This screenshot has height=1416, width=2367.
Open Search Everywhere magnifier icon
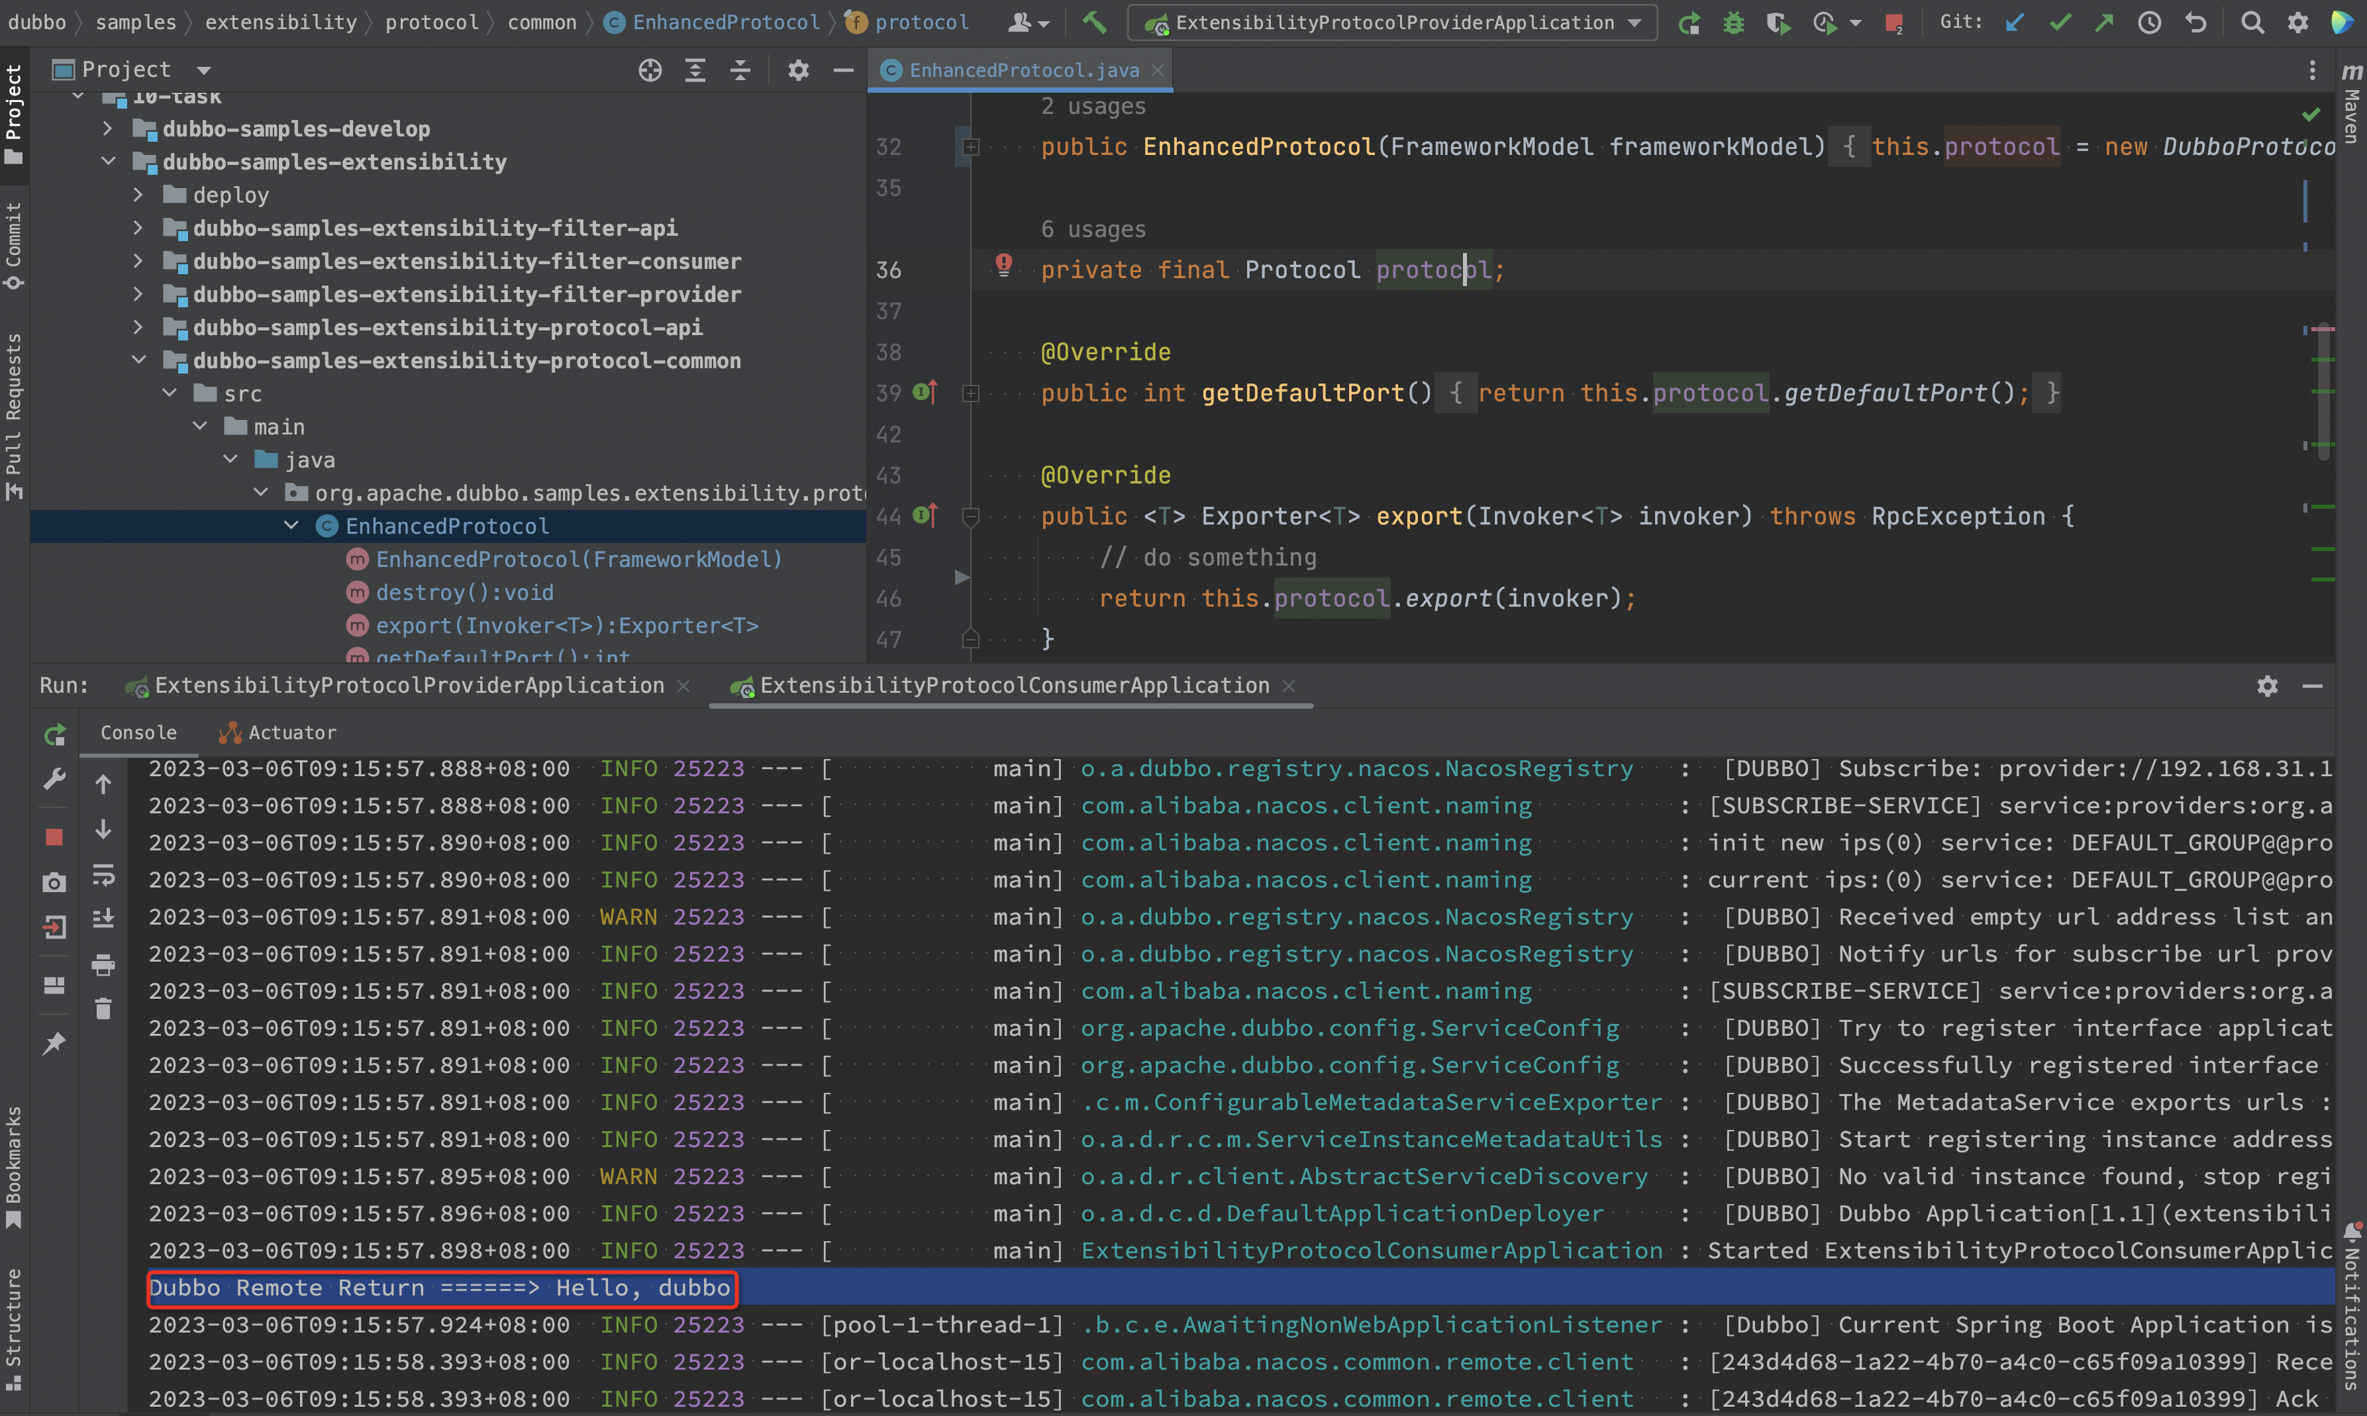2252,22
